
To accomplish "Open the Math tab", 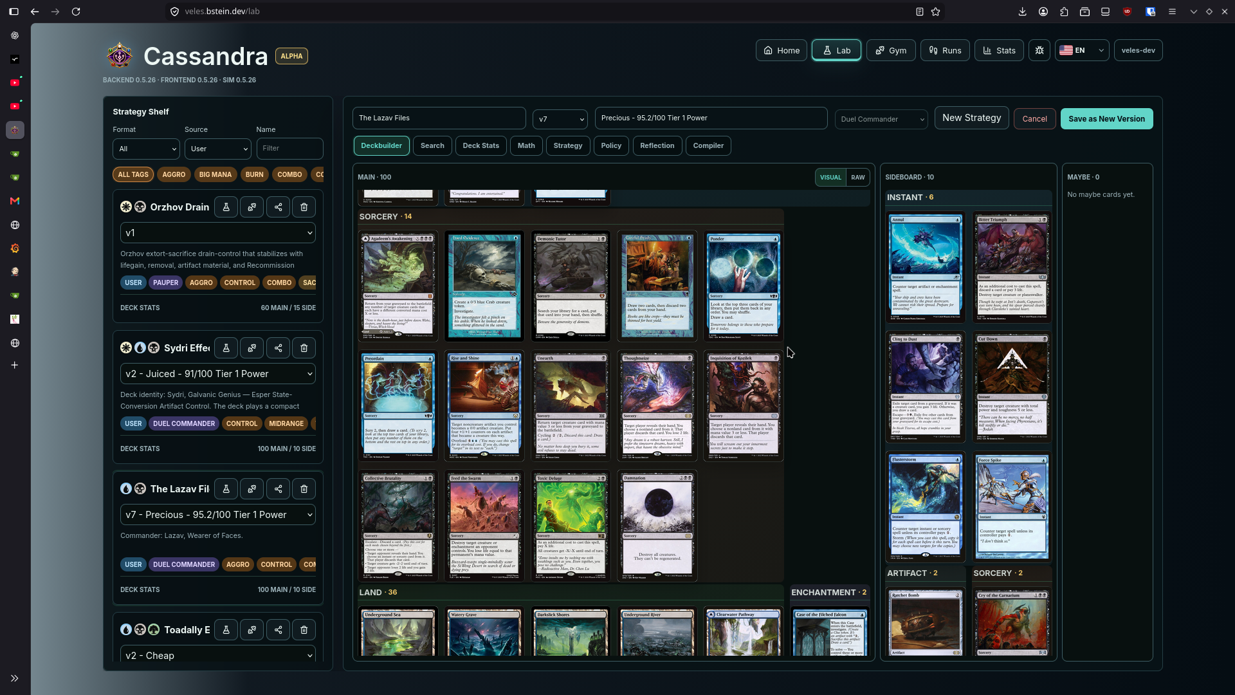I will coord(526,145).
